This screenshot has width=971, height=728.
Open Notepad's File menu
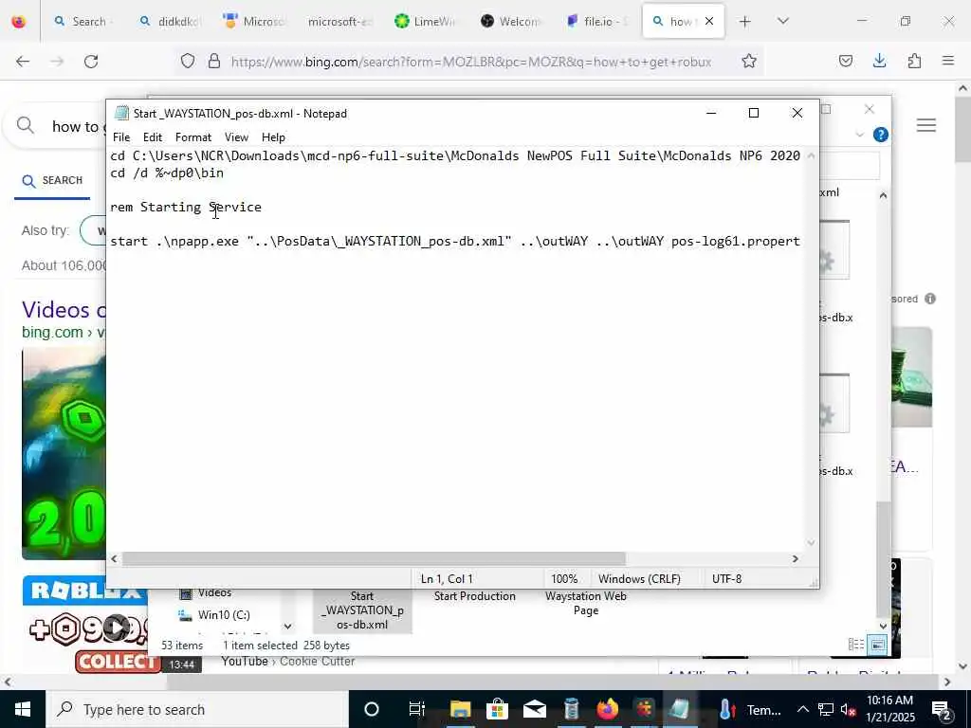[x=121, y=137]
